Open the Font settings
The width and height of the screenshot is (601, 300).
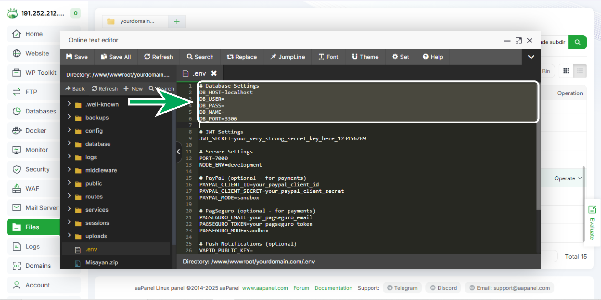point(328,57)
